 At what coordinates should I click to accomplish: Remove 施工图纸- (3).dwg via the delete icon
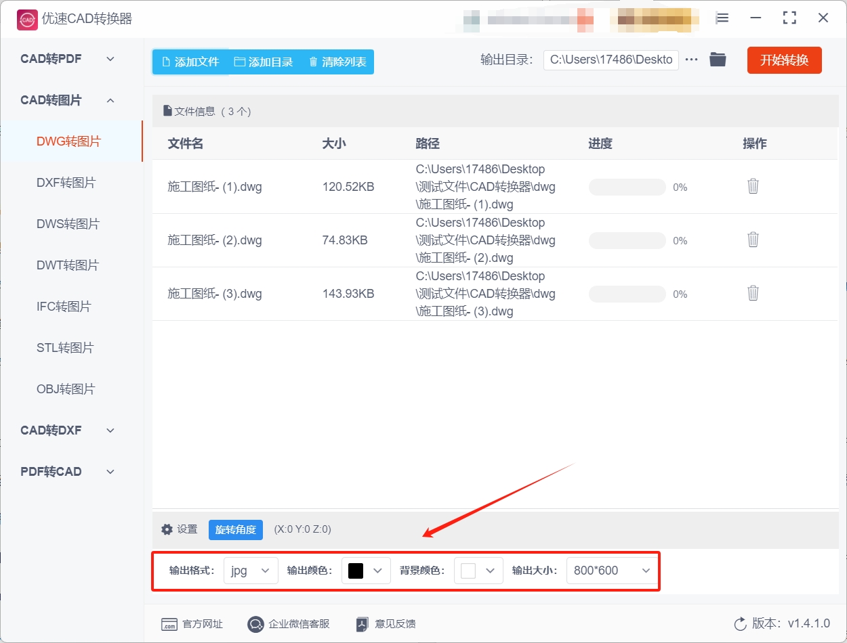pyautogui.click(x=753, y=293)
